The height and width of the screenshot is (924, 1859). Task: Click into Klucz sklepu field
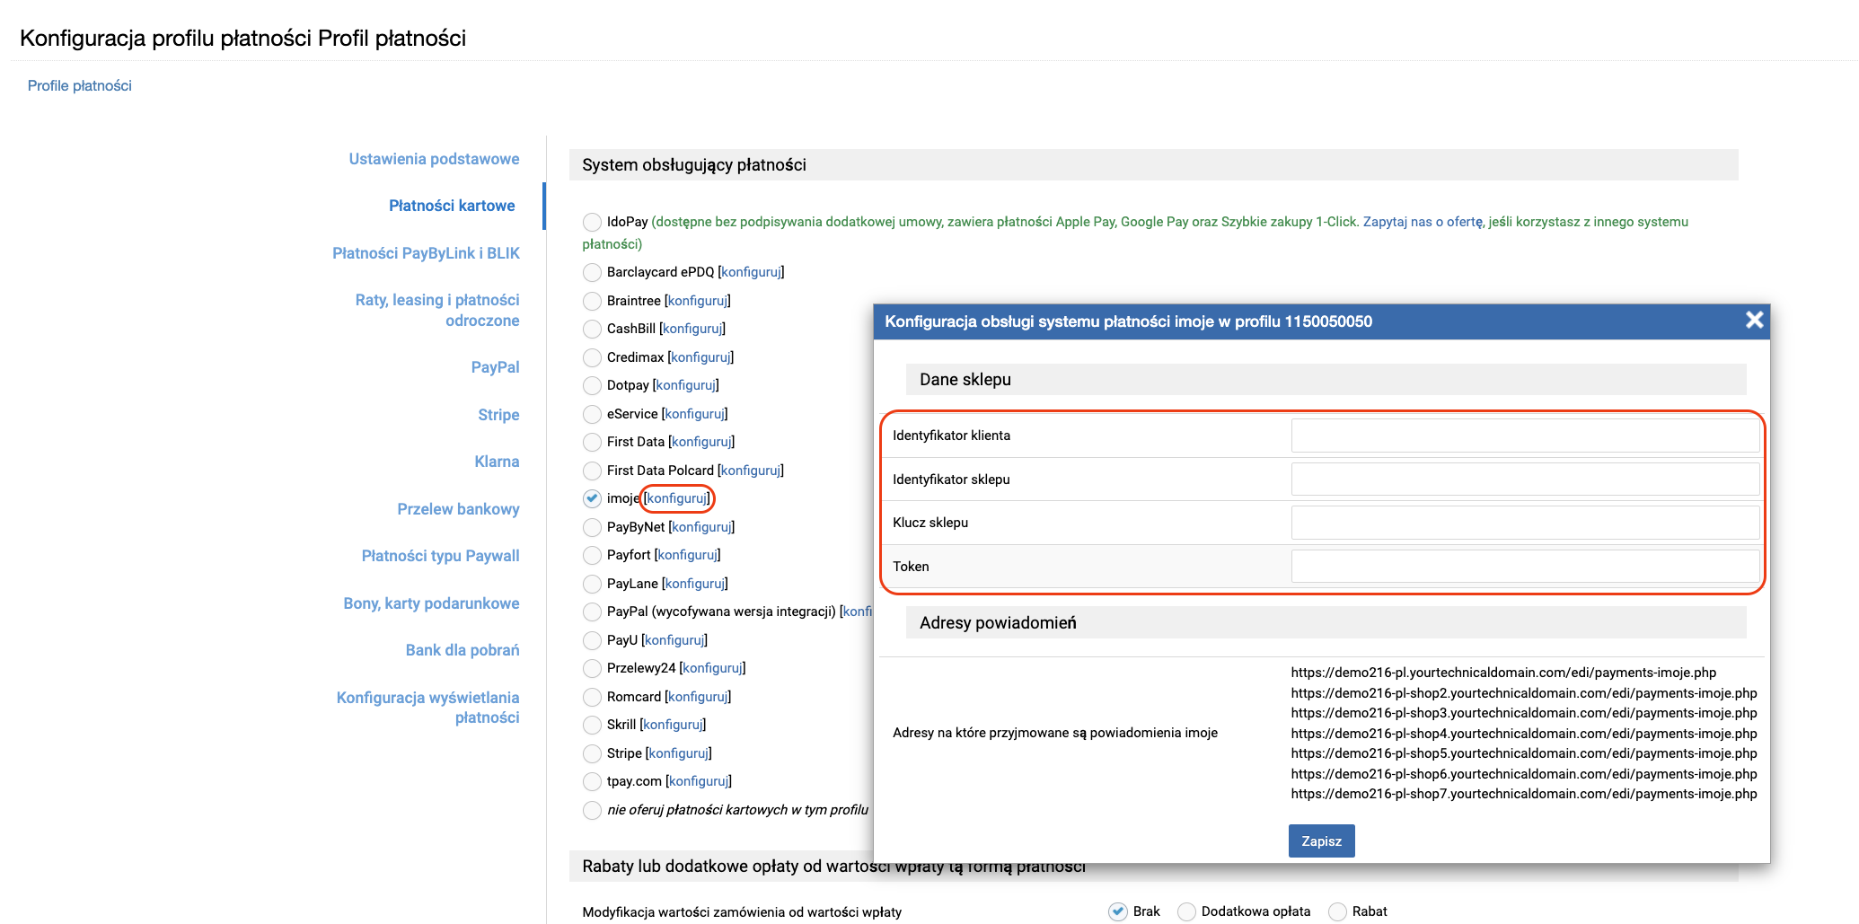tap(1525, 523)
